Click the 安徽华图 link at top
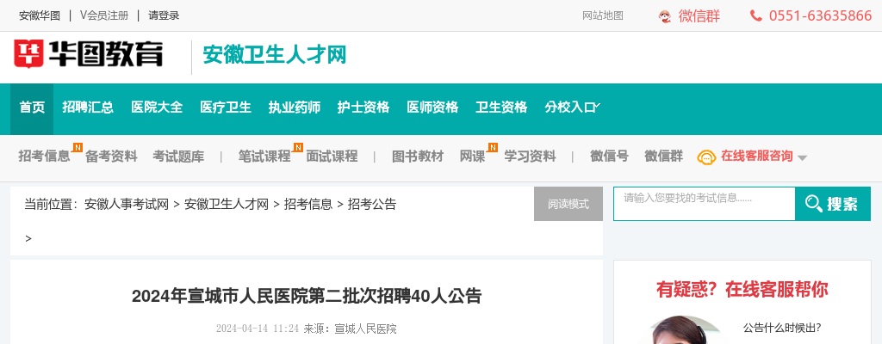Image resolution: width=882 pixels, height=344 pixels. 40,15
